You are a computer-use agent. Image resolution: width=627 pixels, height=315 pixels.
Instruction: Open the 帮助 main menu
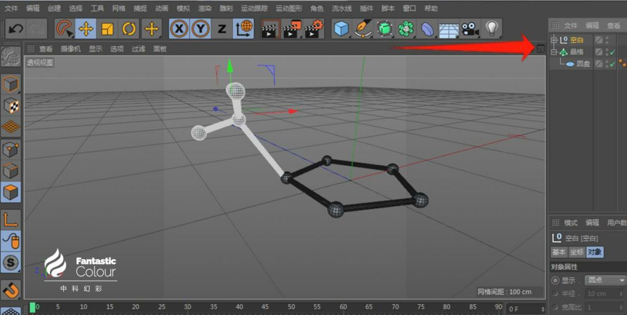tap(431, 8)
